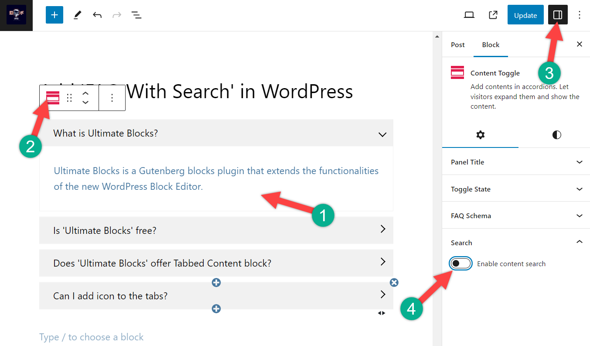Open the desktop preview device menu

pos(469,15)
